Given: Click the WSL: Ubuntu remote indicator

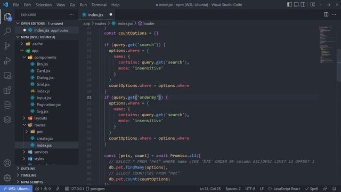Looking at the screenshot, I should (x=17, y=189).
